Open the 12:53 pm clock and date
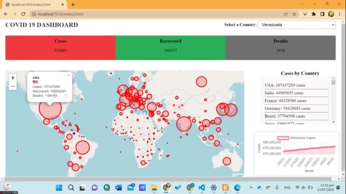 (x=326, y=187)
